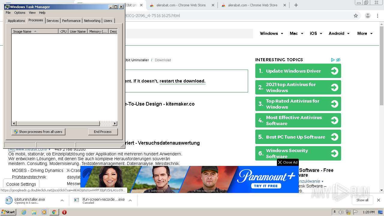Open Cookie Settings
This screenshot has width=384, height=216.
(21, 184)
